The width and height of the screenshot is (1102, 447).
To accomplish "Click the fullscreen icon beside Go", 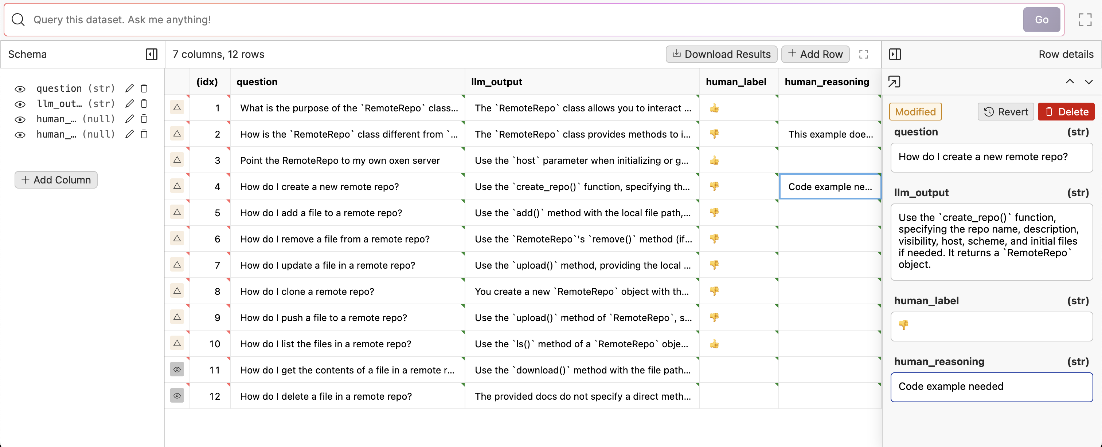I will point(1085,20).
